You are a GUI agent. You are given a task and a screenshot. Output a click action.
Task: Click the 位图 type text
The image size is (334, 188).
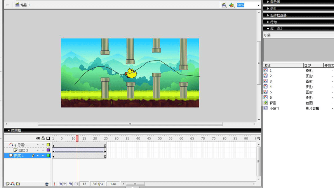coord(309,103)
